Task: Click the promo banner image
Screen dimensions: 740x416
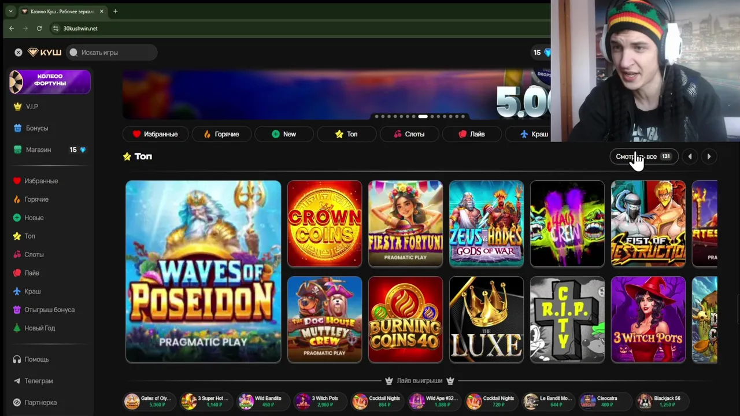Action: tap(336, 95)
